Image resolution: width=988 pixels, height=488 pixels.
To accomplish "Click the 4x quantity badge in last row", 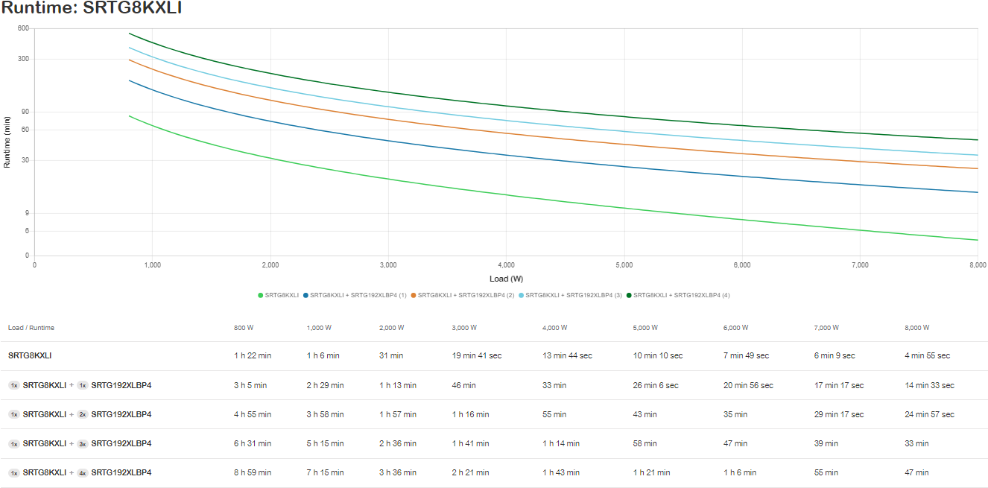I will coord(83,472).
